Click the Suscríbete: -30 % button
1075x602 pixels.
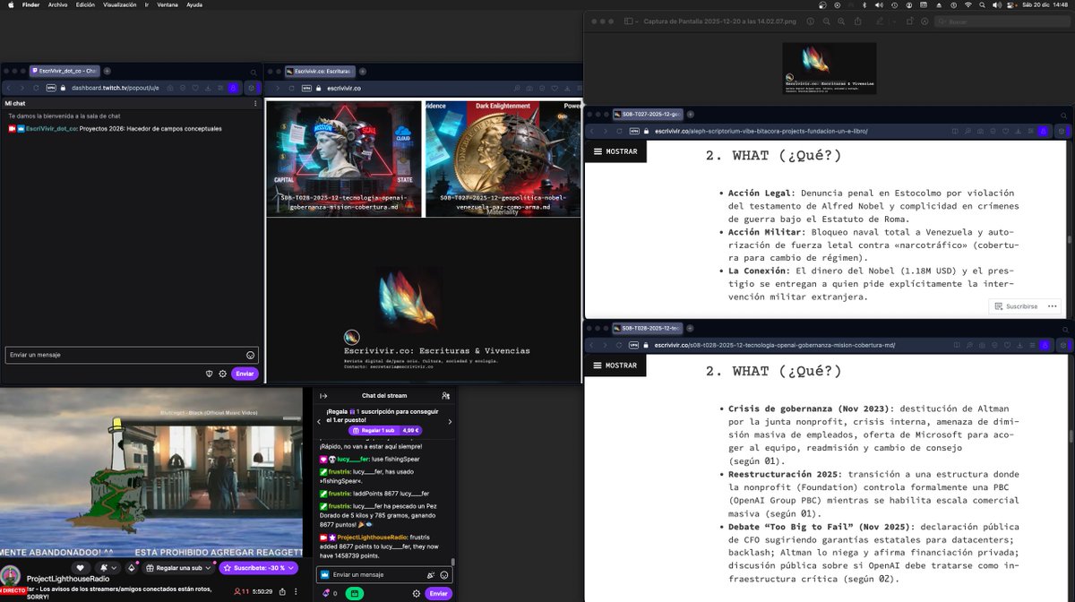click(x=259, y=568)
